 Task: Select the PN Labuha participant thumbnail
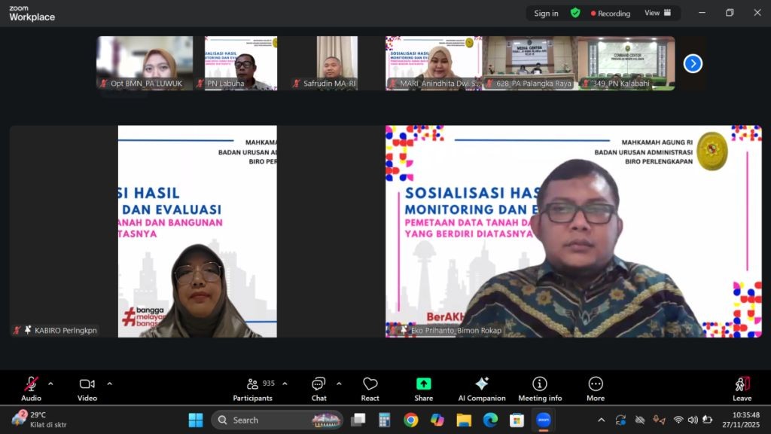[241, 63]
